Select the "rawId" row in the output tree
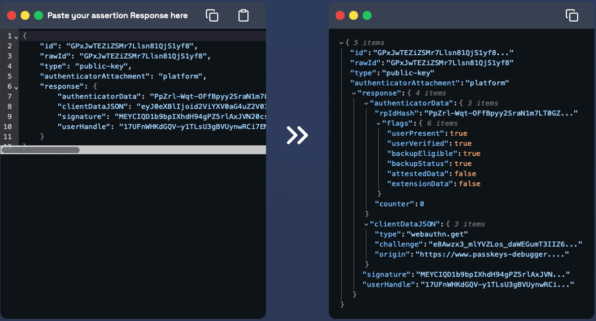This screenshot has width=596, height=321. click(x=432, y=63)
